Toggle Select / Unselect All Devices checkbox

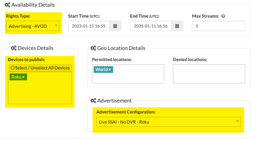coord(13,68)
